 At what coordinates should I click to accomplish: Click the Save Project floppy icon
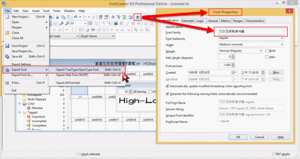pos(7,46)
